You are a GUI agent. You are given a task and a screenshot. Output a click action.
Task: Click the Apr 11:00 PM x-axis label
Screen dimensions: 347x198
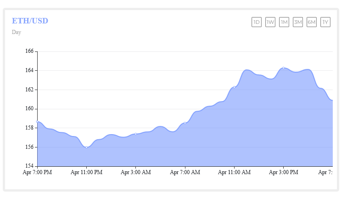point(86,173)
